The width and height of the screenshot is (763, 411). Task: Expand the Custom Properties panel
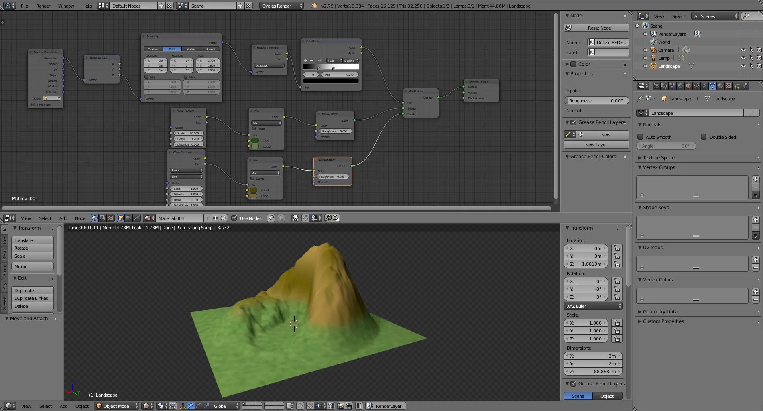pyautogui.click(x=663, y=321)
